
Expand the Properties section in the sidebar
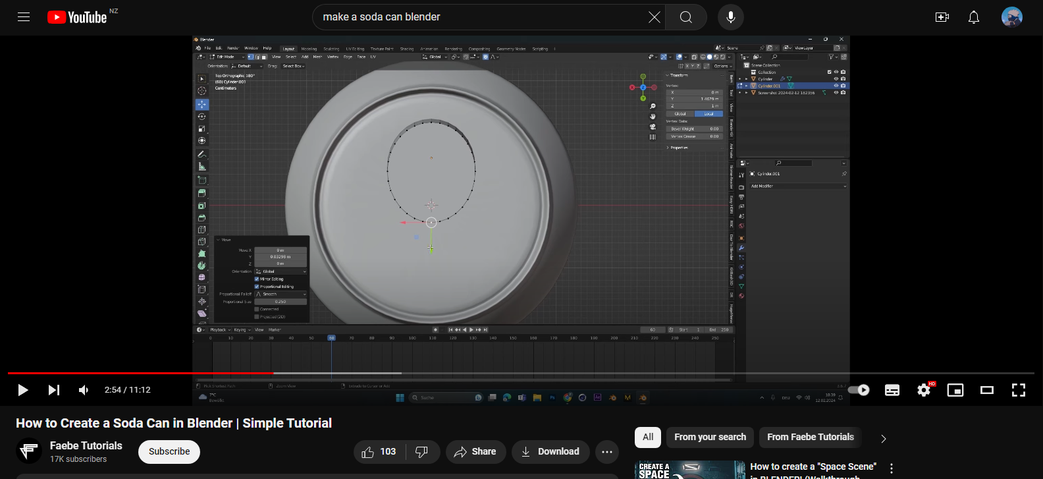pos(678,148)
